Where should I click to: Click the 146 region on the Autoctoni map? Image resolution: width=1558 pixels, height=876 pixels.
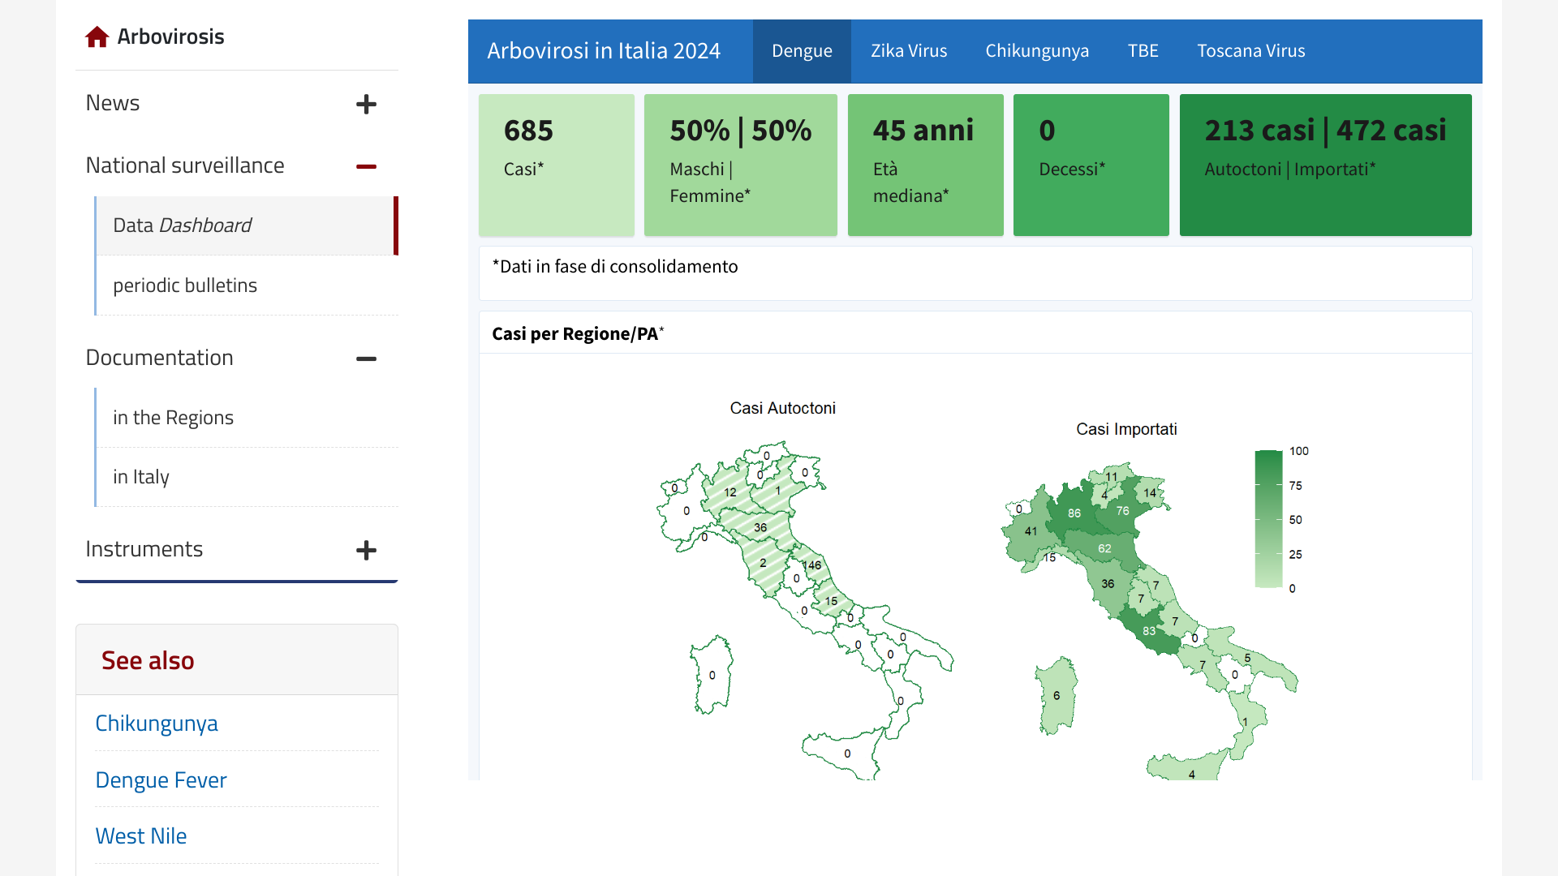[814, 566]
